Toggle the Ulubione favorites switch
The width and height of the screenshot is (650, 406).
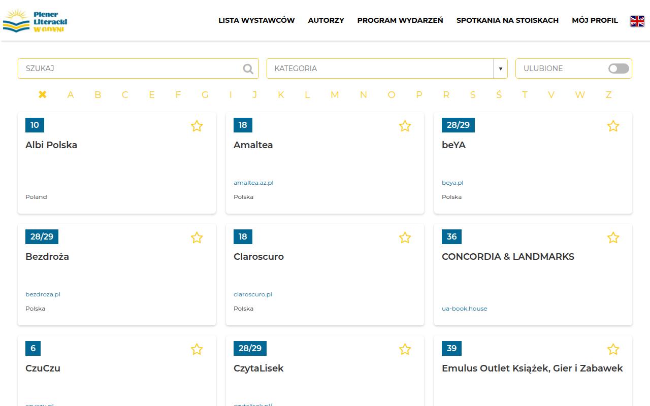(619, 69)
